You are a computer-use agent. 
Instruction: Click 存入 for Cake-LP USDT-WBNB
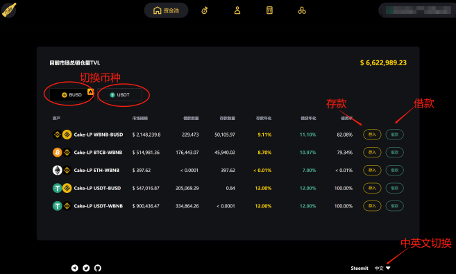[372, 206]
